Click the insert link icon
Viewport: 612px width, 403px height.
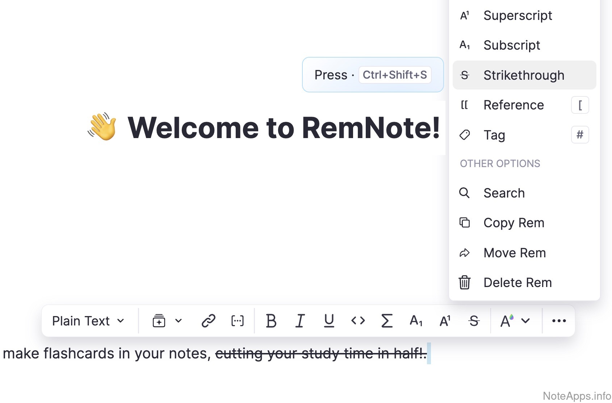tap(209, 321)
